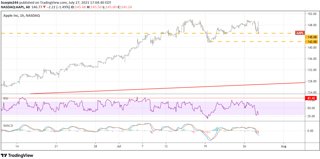This screenshot has height=159, width=320.
Task: Click the 19 date axis label
Action: click(205, 146)
